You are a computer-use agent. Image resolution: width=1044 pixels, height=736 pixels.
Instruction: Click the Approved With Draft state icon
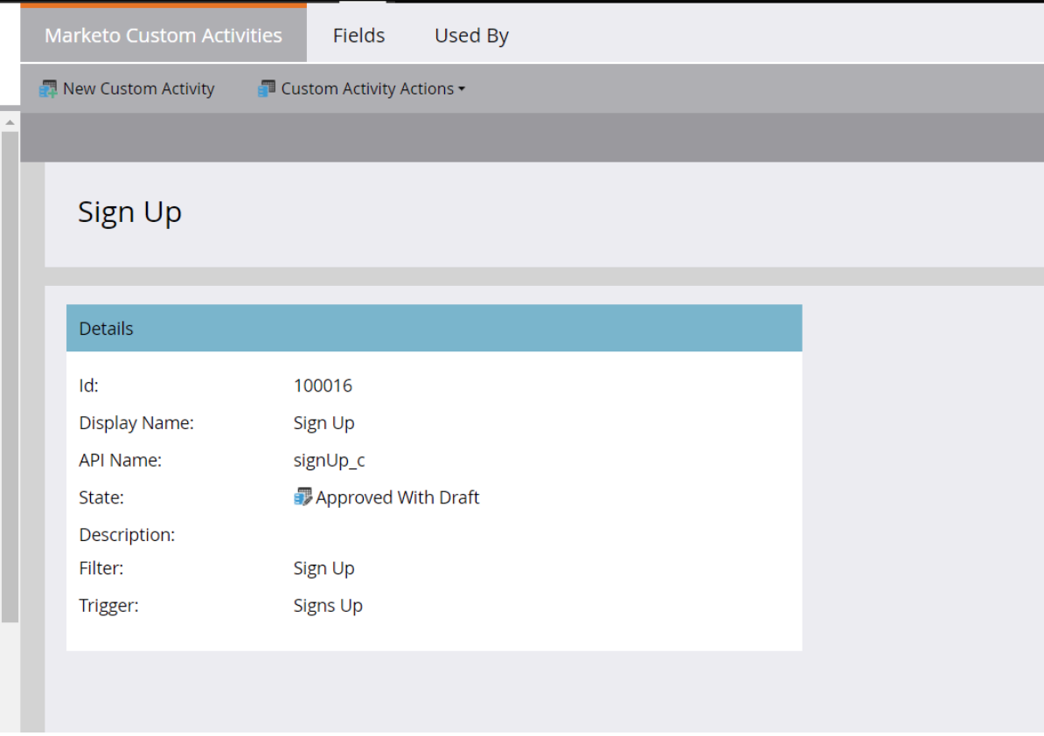(302, 496)
